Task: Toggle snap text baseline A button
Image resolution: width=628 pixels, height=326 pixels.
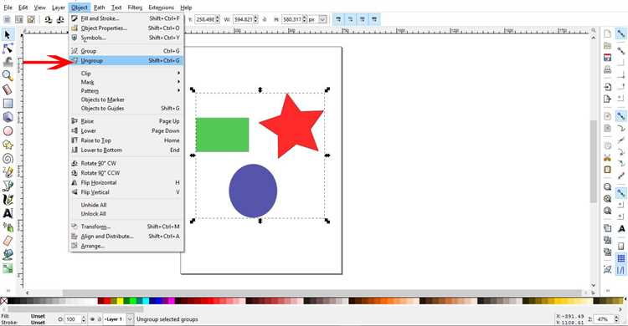Action: (x=621, y=229)
